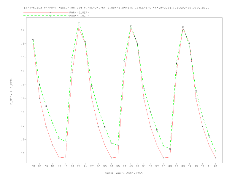Select the F_MEAN circle data point at hour 00
Image resolution: width=235 pixels, height=181 pixels.
pyautogui.click(x=33, y=40)
